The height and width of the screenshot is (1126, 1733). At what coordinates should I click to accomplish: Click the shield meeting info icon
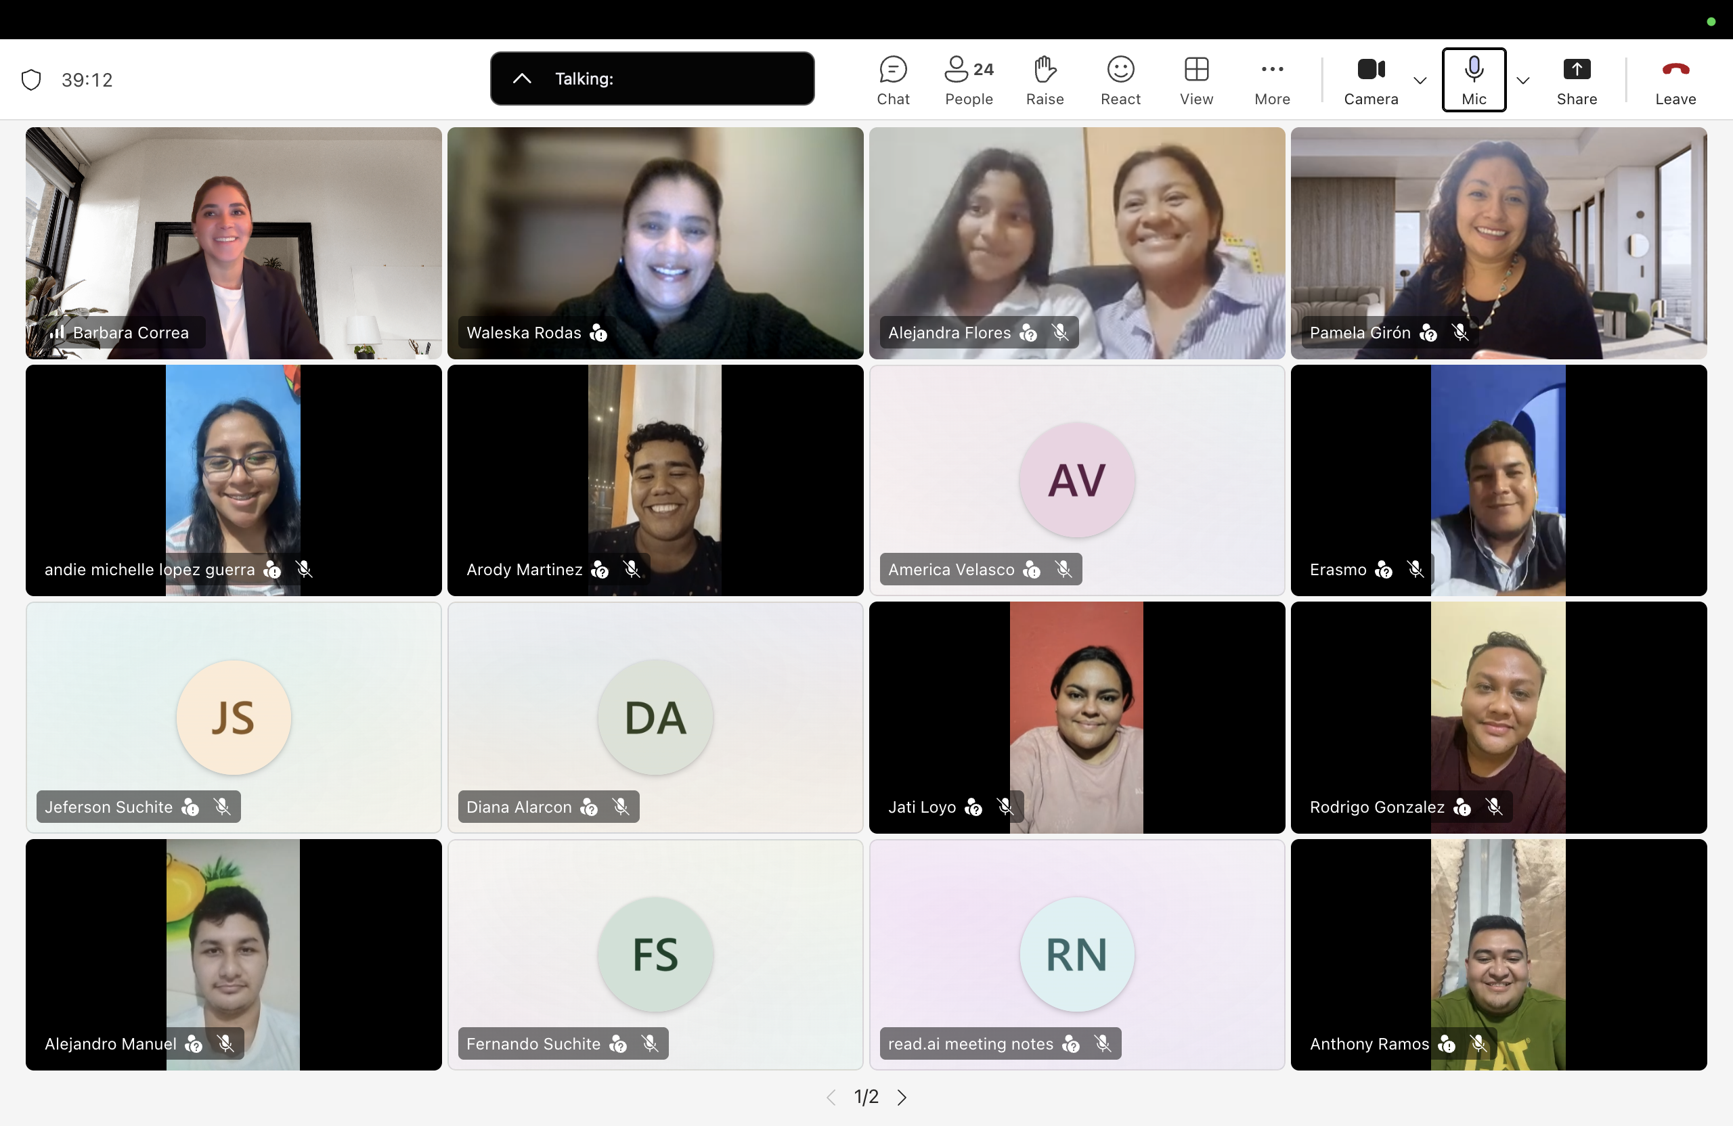coord(31,79)
